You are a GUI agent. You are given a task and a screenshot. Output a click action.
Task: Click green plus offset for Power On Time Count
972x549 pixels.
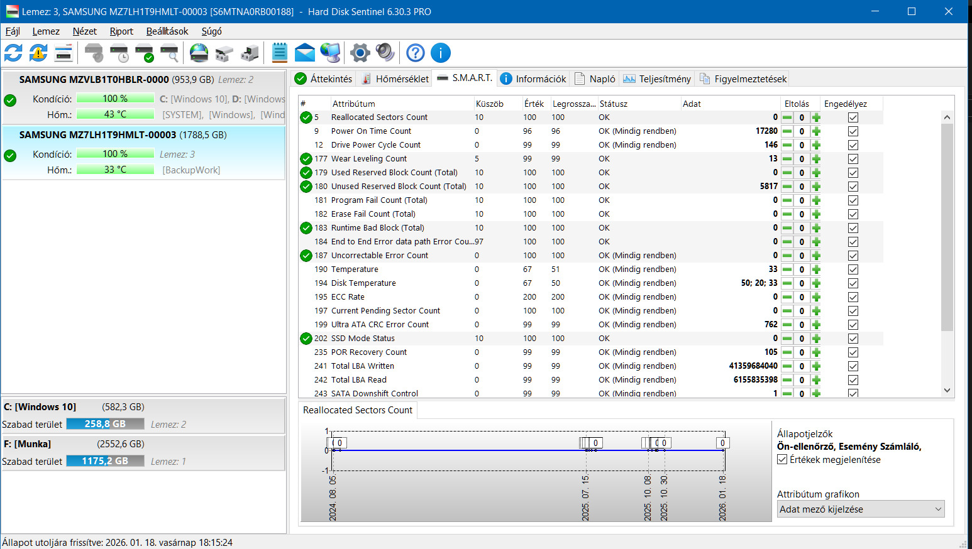tap(816, 131)
